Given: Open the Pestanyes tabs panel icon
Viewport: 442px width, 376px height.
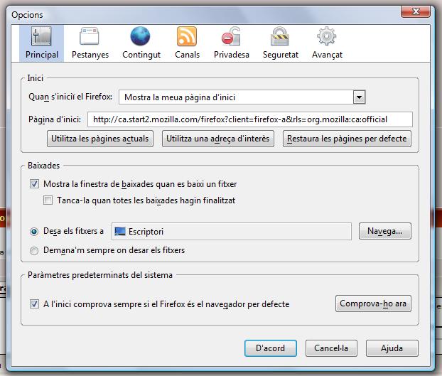Looking at the screenshot, I should tap(90, 37).
